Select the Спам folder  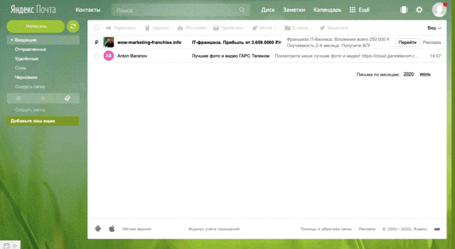20,68
